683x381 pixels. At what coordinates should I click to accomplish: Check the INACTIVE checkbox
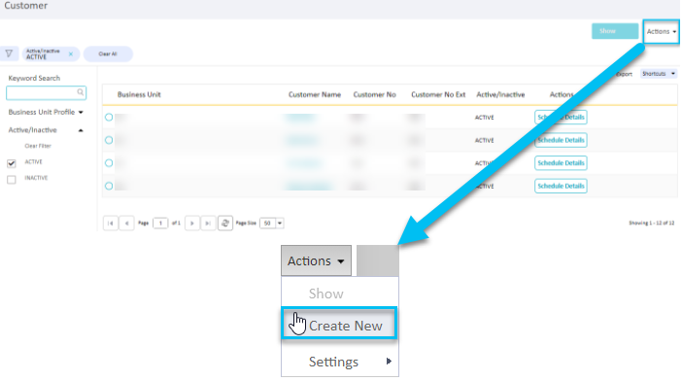pyautogui.click(x=12, y=179)
